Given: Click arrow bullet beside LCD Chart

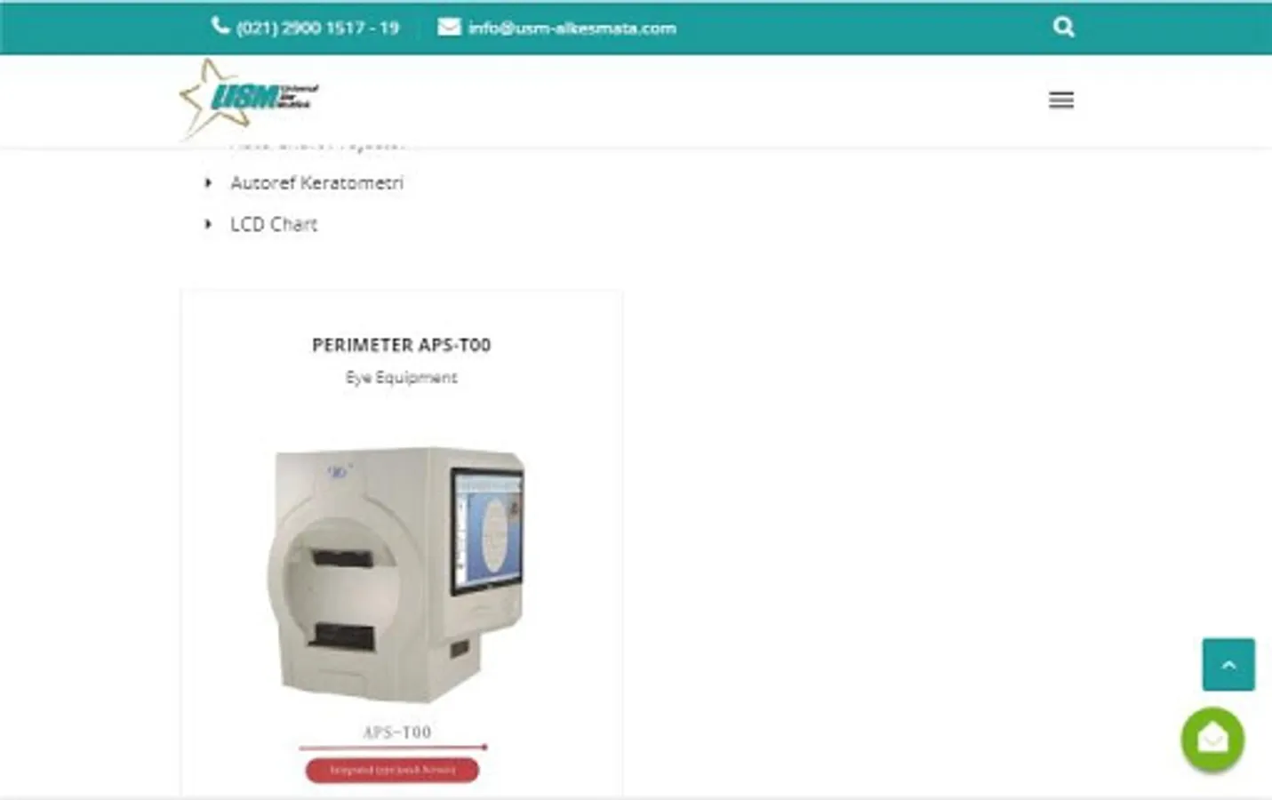Looking at the screenshot, I should (208, 224).
